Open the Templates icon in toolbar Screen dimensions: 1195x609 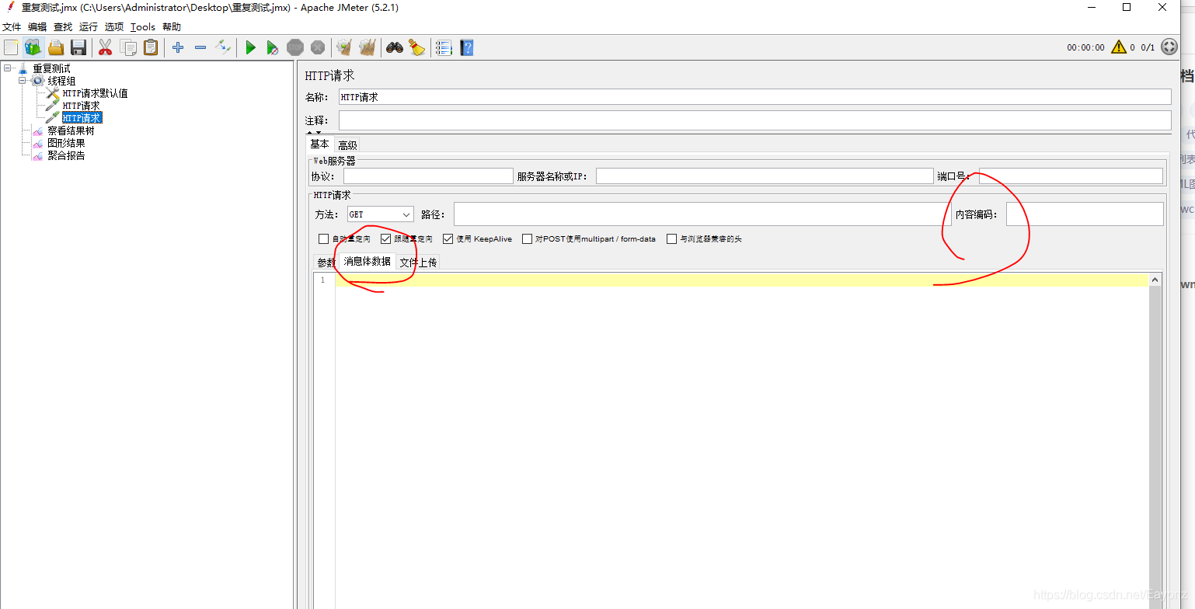point(33,47)
